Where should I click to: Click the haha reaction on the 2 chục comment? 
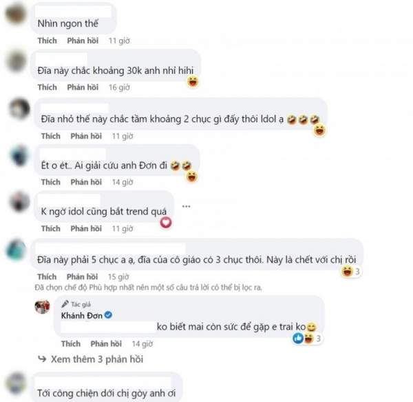pos(319,130)
